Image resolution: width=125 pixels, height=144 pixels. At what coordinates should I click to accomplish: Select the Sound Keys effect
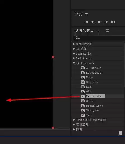tap(94, 106)
